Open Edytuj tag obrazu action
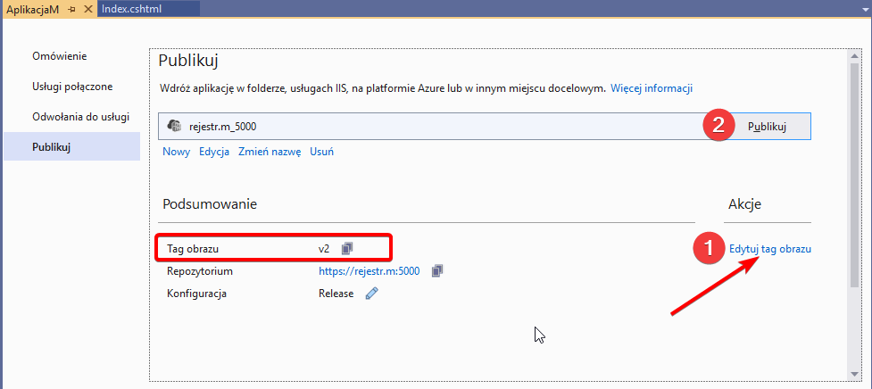The height and width of the screenshot is (389, 872). 769,249
